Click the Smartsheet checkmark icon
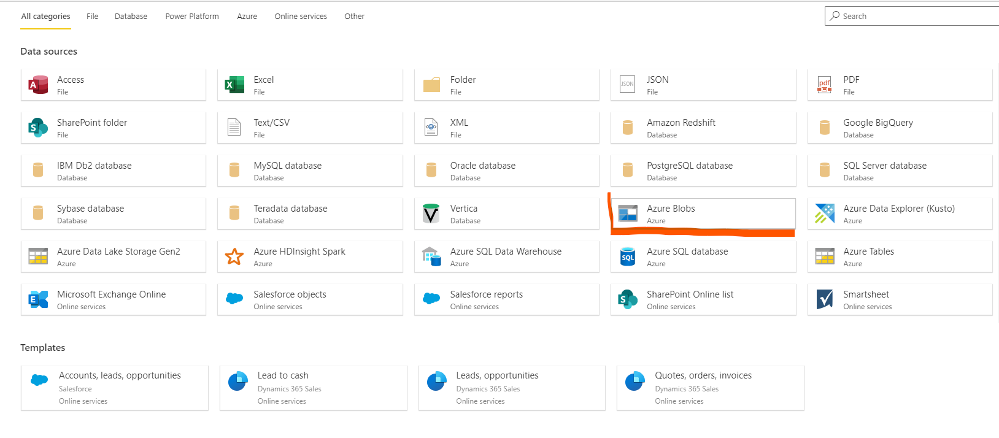This screenshot has width=999, height=438. point(824,299)
